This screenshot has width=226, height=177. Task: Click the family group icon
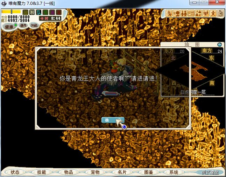click(206, 14)
